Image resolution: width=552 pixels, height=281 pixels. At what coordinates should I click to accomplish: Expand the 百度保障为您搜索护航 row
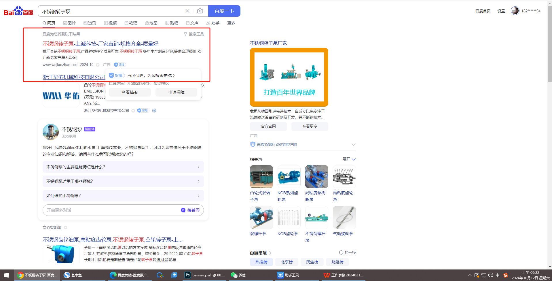tap(303, 144)
